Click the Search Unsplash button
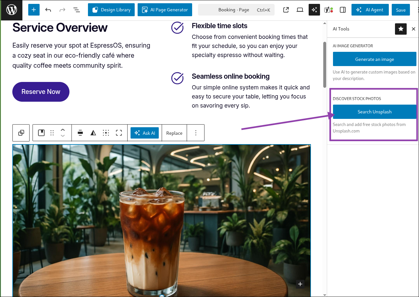This screenshot has width=419, height=297. [x=375, y=112]
